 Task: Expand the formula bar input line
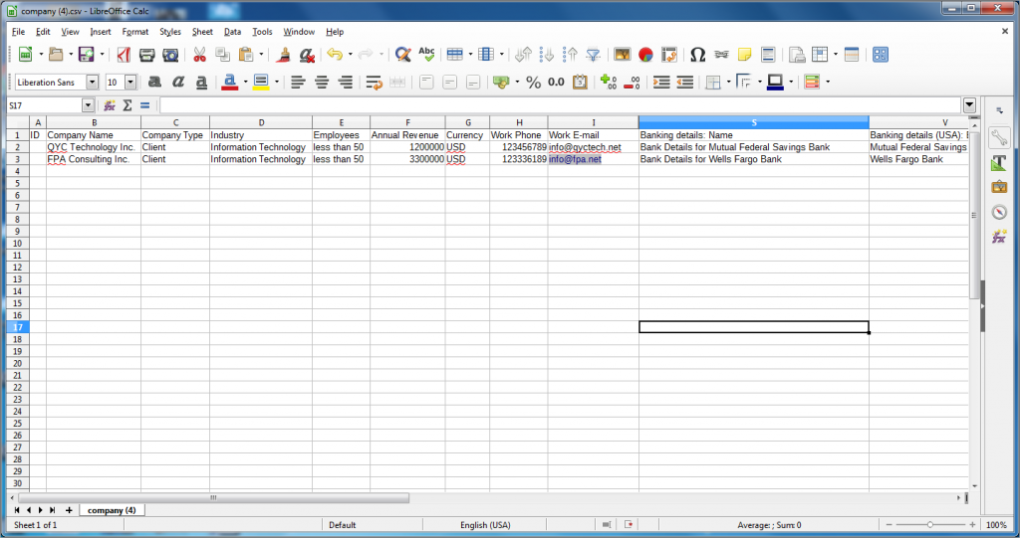(x=969, y=105)
